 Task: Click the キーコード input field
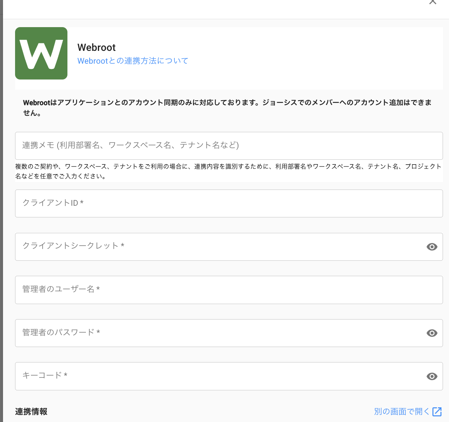tap(218, 376)
